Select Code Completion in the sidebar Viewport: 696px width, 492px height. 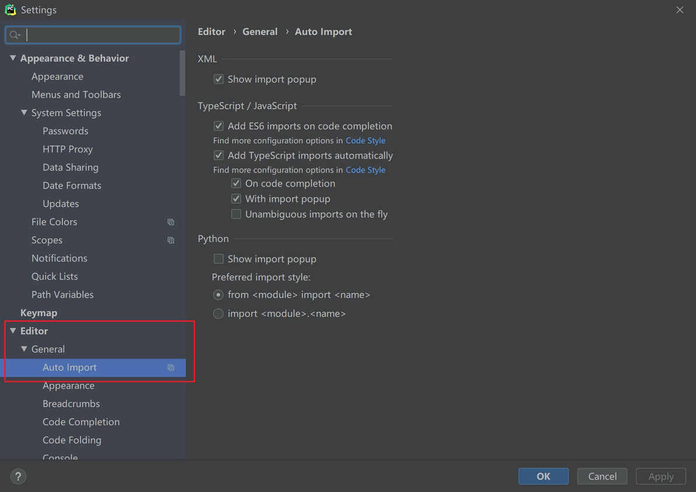click(x=81, y=422)
